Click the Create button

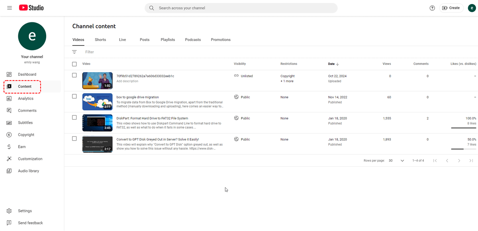(451, 8)
